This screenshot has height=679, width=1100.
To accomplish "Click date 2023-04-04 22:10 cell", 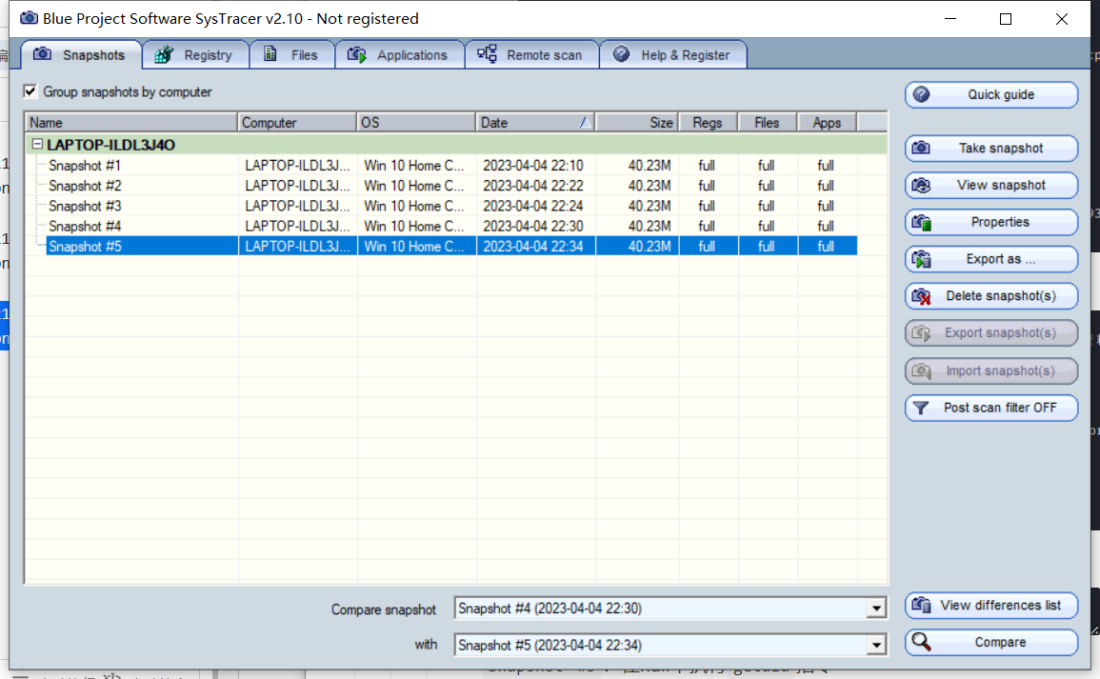I will click(x=533, y=166).
